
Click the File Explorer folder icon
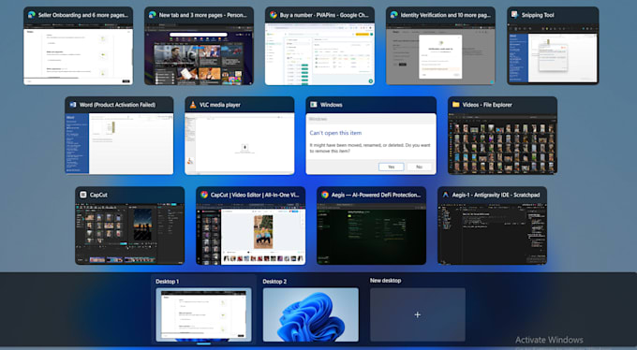456,105
